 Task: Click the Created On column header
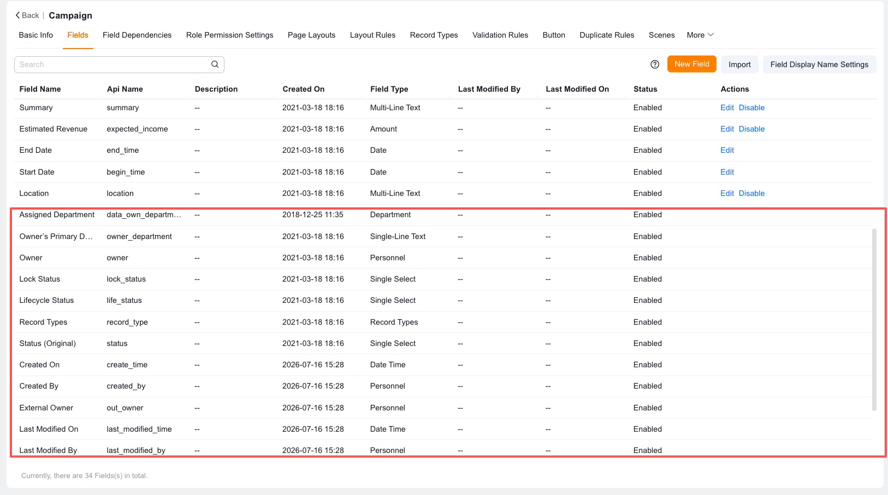pyautogui.click(x=304, y=89)
